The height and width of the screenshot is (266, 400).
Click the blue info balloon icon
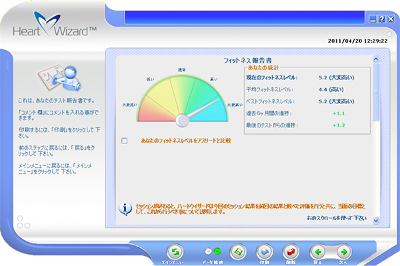point(125,209)
